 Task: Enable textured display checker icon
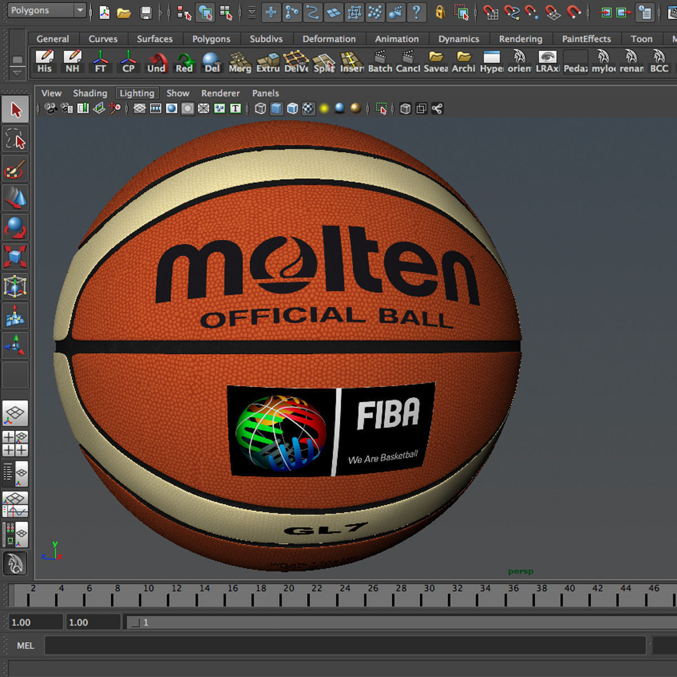(x=308, y=108)
